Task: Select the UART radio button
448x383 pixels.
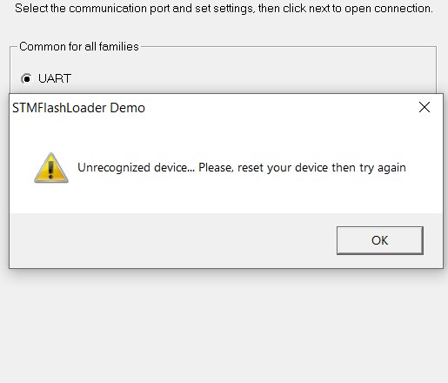Action: [26, 79]
